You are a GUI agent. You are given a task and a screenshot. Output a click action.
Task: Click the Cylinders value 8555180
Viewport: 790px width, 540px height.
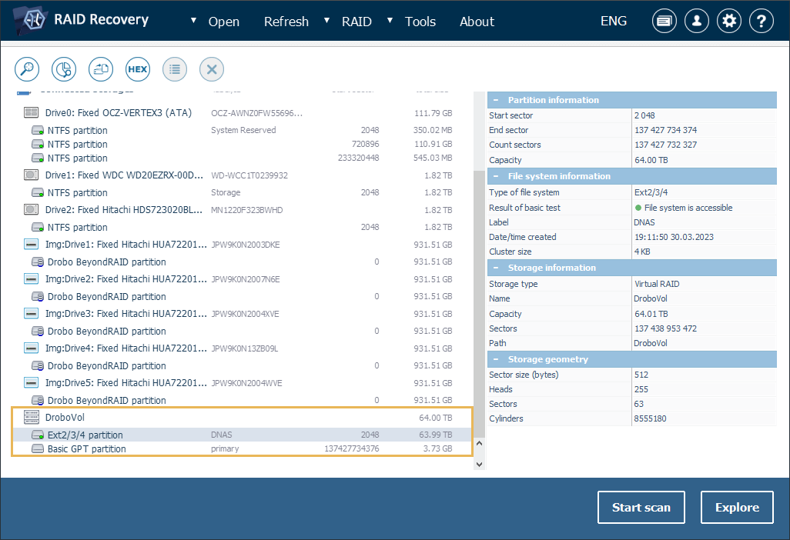651,418
